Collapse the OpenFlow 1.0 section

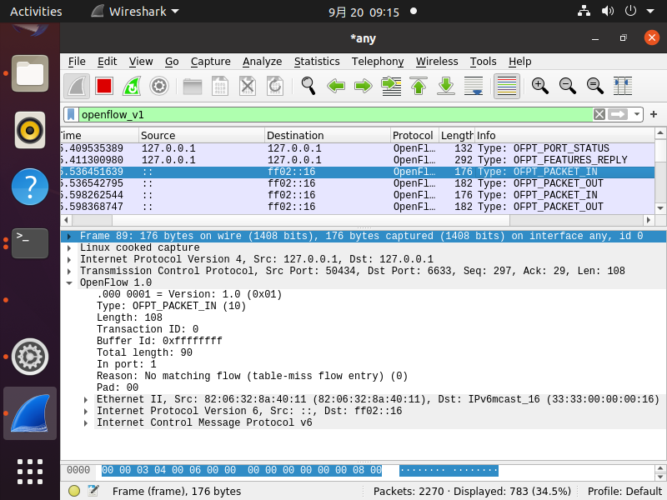[x=69, y=282]
